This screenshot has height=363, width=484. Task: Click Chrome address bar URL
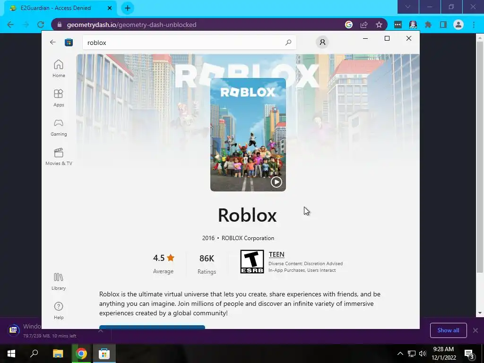(131, 25)
